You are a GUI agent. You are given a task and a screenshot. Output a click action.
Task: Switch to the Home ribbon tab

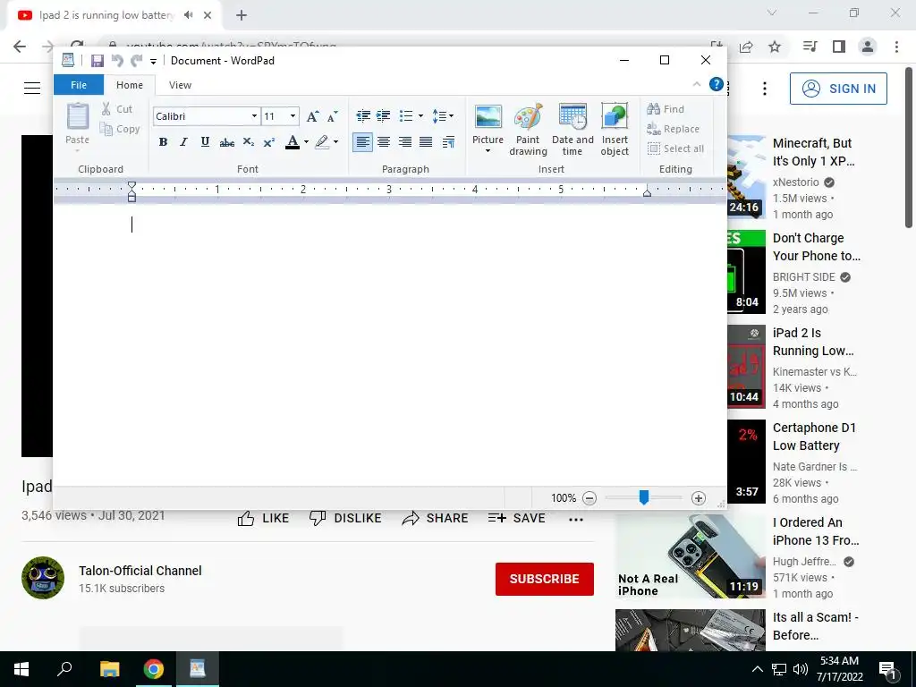(130, 85)
